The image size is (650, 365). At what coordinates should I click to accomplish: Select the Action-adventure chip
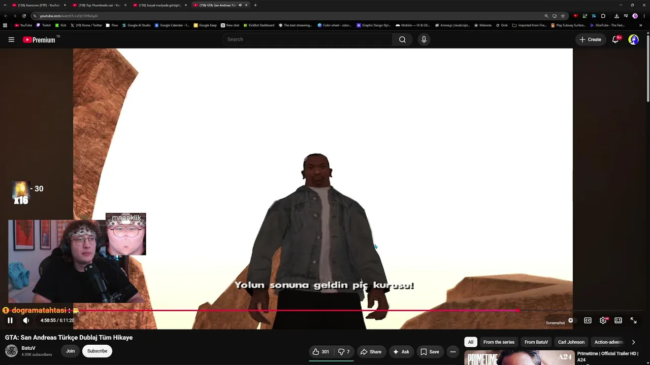tap(608, 342)
